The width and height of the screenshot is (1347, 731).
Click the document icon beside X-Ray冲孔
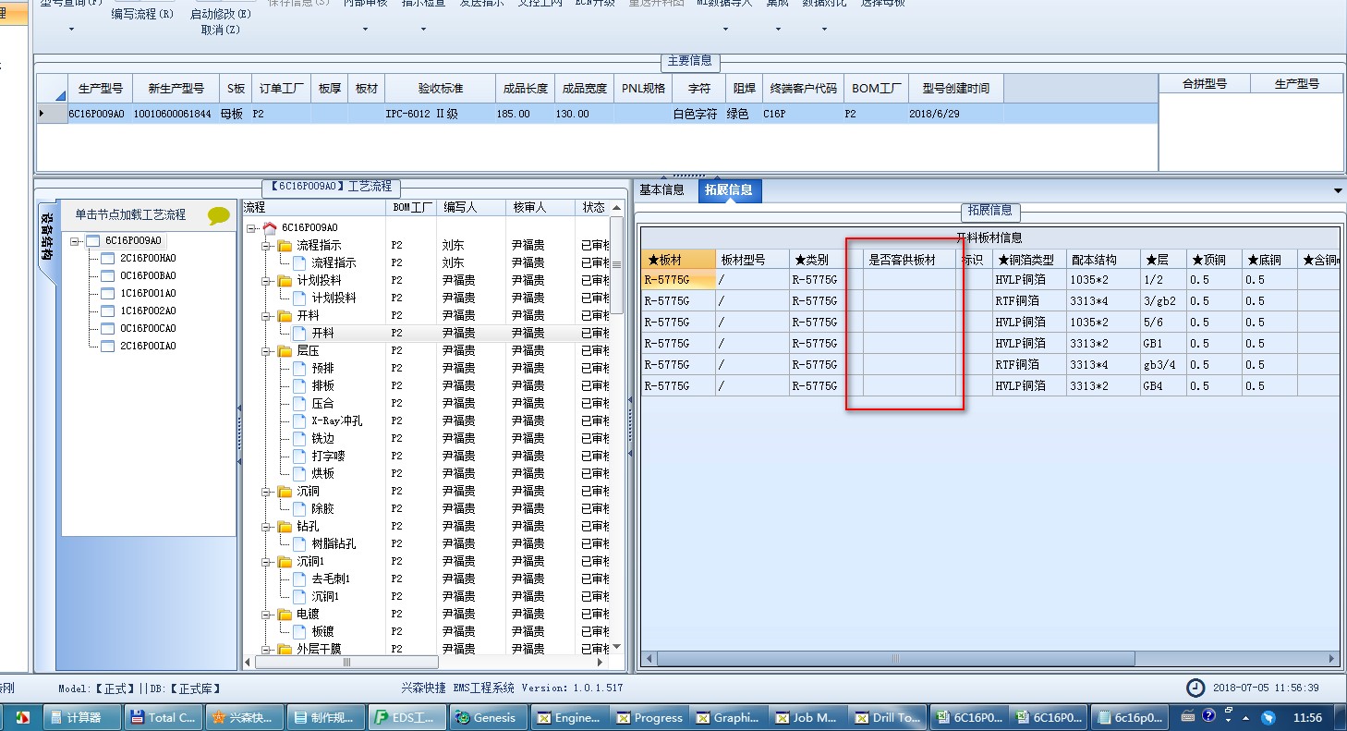click(x=299, y=420)
